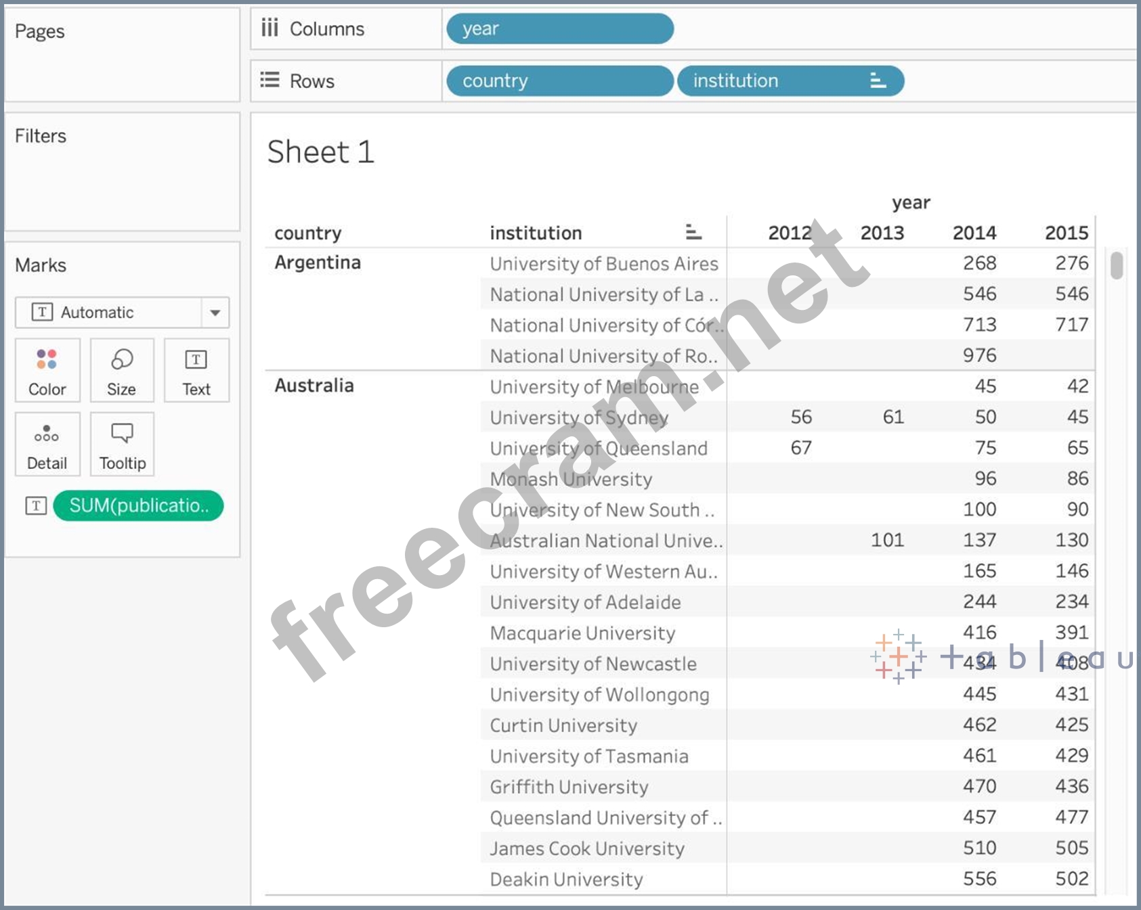The image size is (1141, 910).
Task: Click the 2012 year column header
Action: [789, 233]
